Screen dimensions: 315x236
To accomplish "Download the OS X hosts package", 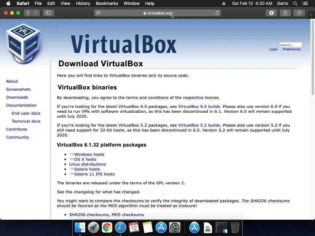I will click(85, 159).
